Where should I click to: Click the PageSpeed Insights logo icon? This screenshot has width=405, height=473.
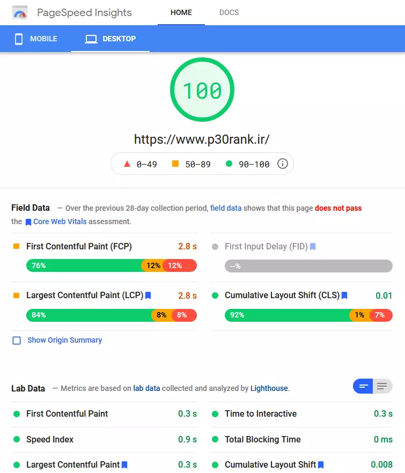pos(20,13)
